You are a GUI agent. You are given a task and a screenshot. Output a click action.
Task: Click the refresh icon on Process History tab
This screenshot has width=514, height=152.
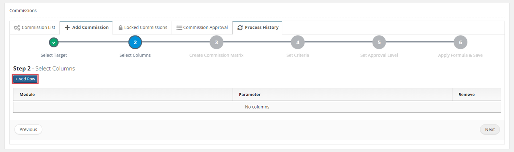tap(240, 28)
